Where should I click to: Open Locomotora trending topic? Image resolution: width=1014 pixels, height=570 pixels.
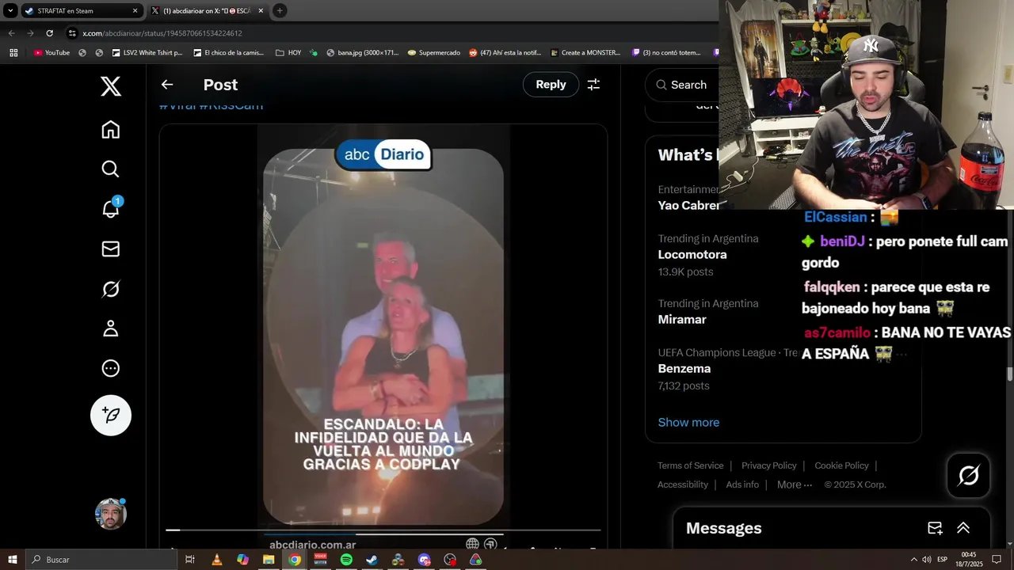coord(692,255)
